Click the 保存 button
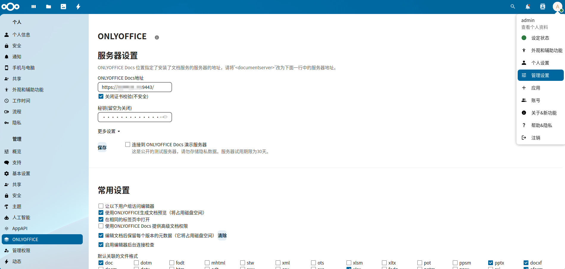Screen dimensions: 565x269 102,147
